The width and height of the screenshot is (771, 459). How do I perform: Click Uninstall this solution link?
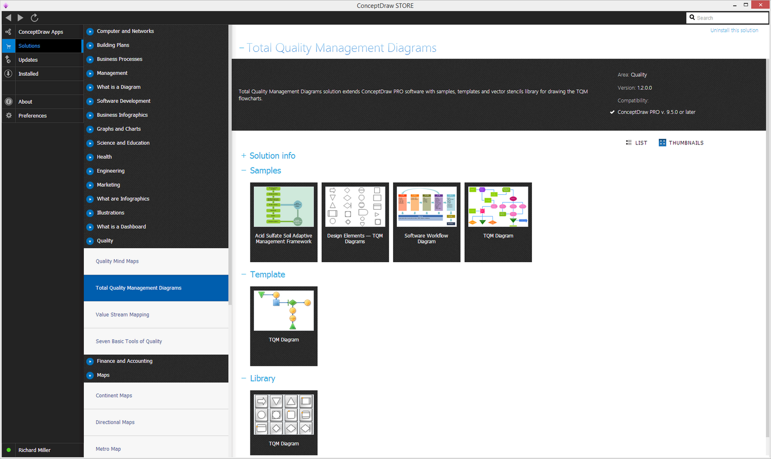[734, 30]
